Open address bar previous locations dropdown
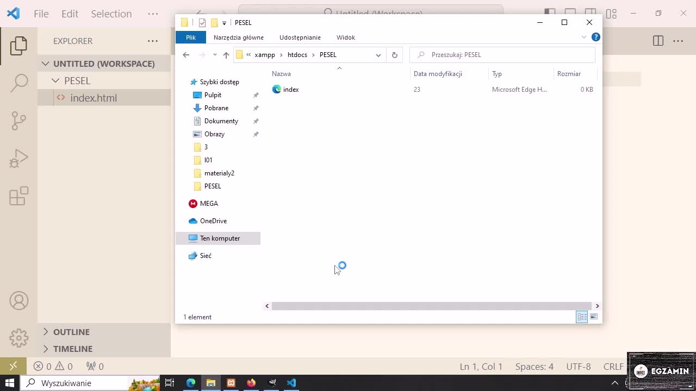Screen dimensions: 696x391 click(378, 55)
